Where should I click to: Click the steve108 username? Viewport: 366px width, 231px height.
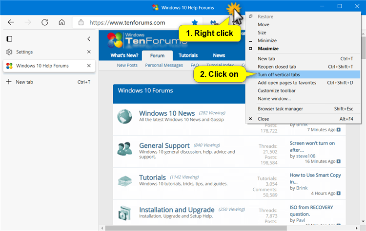click(306, 156)
